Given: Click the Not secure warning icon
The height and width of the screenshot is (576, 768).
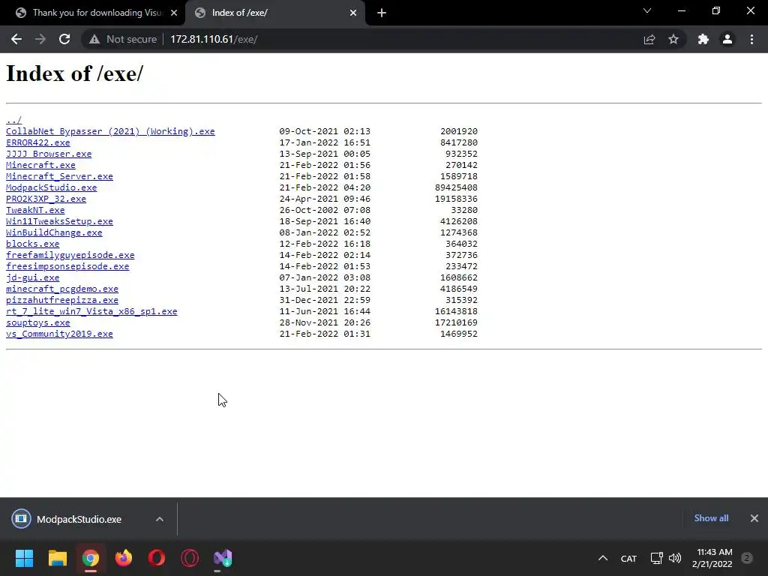Looking at the screenshot, I should coord(94,39).
